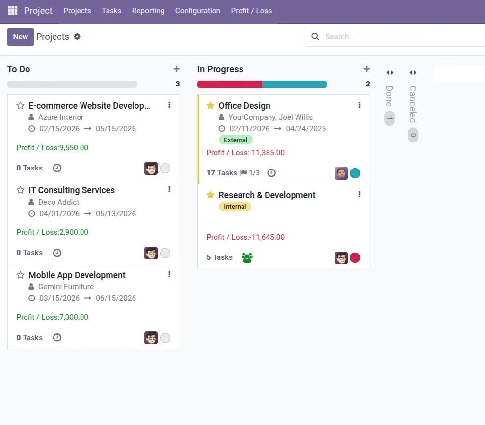This screenshot has height=425, width=485.
Task: Open 0 Tasks link on Mobile App card
Action: point(29,338)
